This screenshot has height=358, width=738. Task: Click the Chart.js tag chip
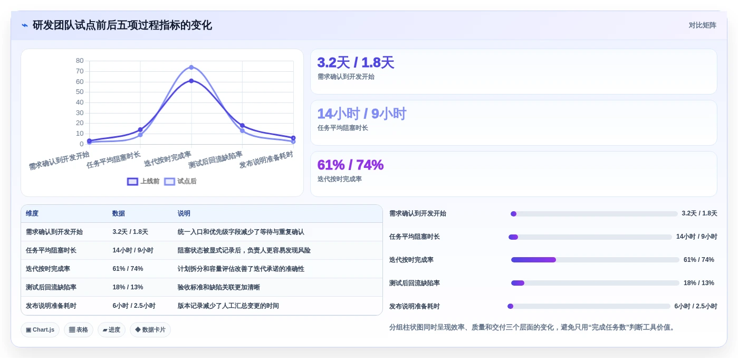(x=40, y=329)
